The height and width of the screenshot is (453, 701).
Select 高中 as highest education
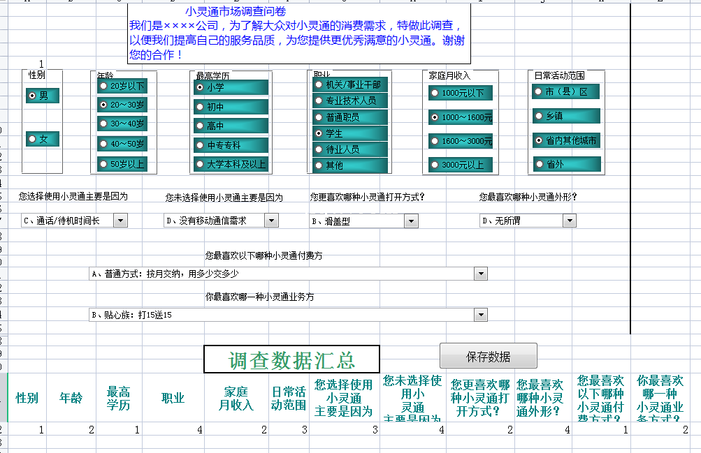click(x=200, y=126)
